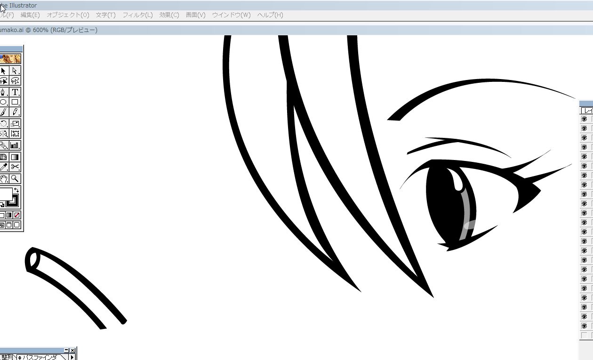Pick the Rectangle tool

click(15, 102)
